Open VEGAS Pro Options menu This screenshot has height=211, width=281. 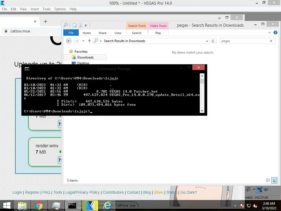click(x=60, y=9)
